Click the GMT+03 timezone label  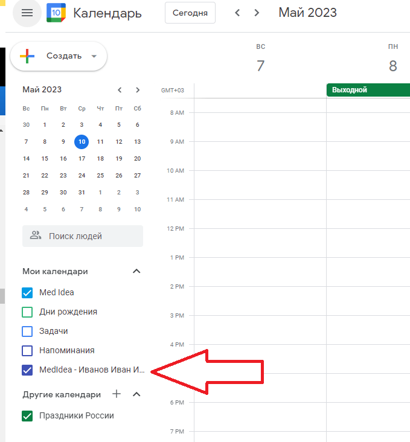(x=172, y=90)
